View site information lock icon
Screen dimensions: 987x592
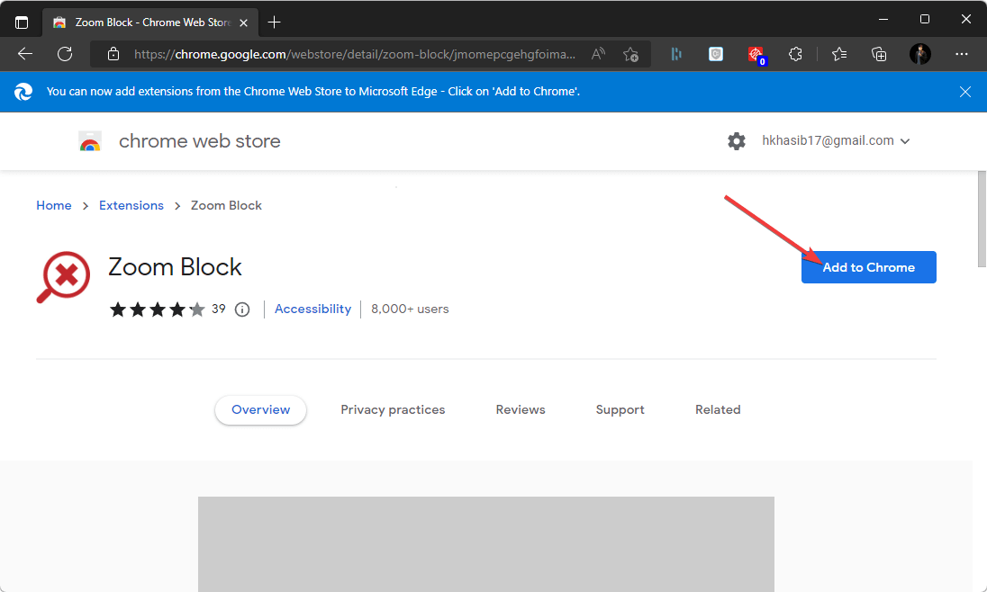click(113, 54)
